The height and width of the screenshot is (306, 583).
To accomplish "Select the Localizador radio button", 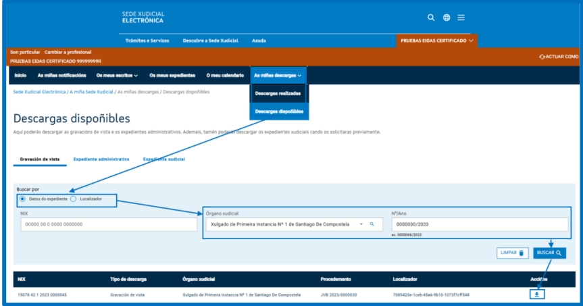I will [x=74, y=199].
